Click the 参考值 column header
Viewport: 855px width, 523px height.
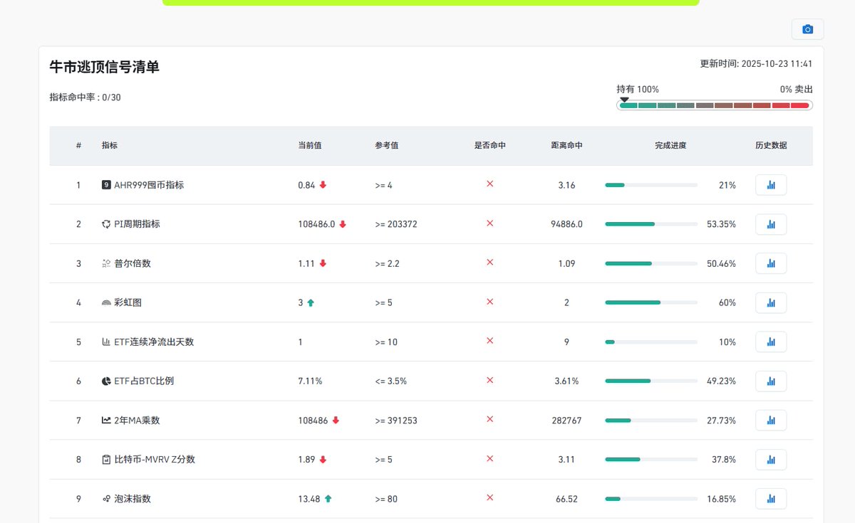point(386,145)
